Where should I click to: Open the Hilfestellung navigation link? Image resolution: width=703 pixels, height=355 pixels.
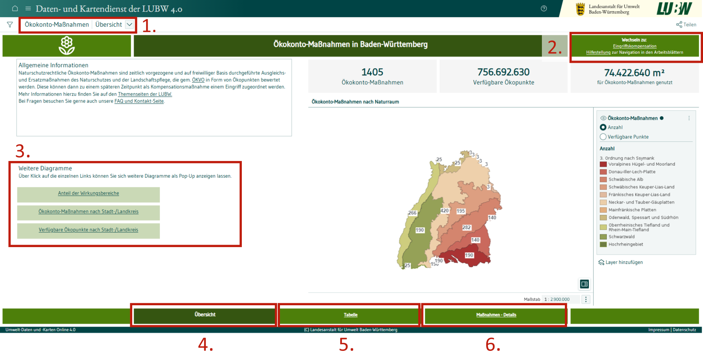coord(598,52)
